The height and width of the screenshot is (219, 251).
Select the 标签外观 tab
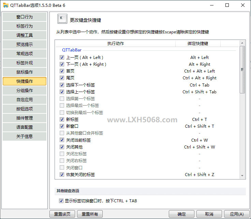click(25, 63)
